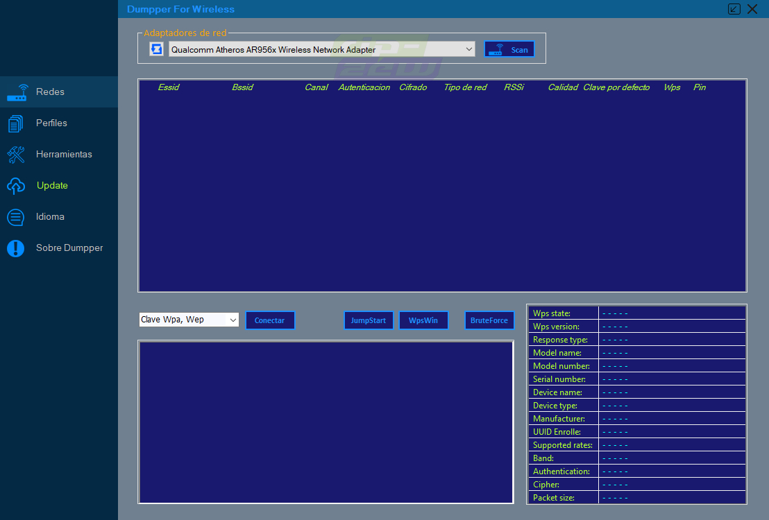
Task: Click the Perfiles documents icon
Action: point(16,123)
